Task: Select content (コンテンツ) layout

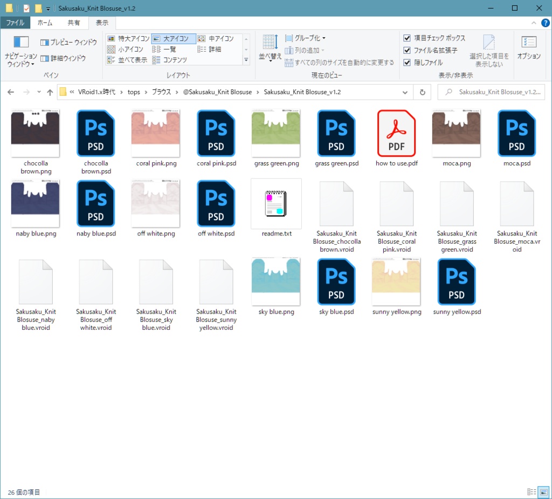Action: click(x=170, y=60)
